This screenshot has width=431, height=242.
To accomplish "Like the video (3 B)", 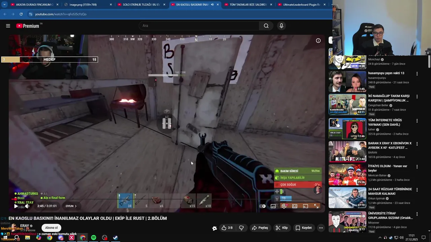I will pos(227,228).
